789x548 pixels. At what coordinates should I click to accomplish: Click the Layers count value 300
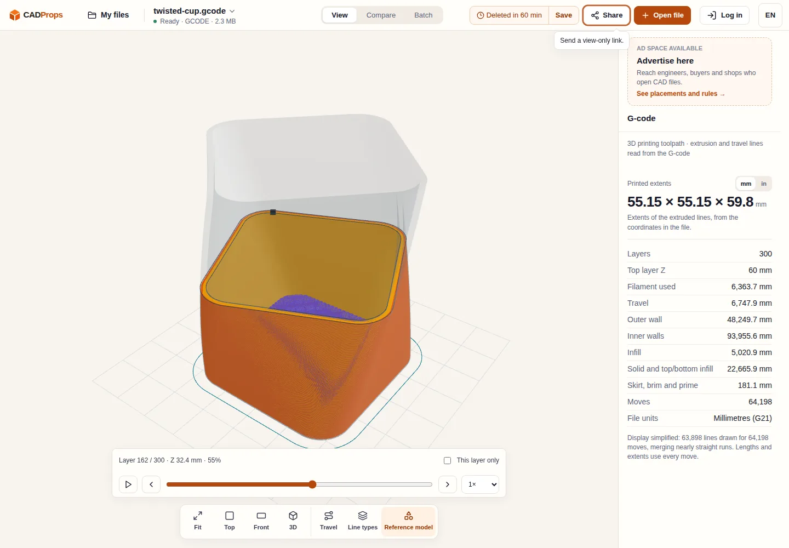click(765, 254)
